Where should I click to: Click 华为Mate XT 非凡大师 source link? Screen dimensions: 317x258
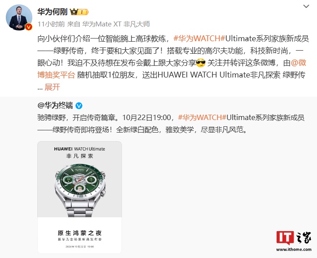click(x=116, y=24)
